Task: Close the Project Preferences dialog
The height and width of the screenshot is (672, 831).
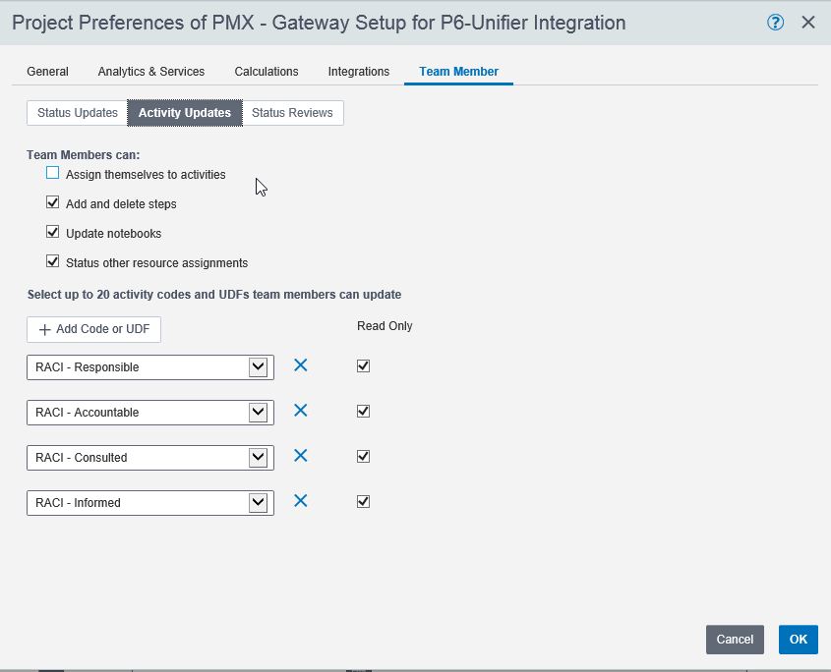Action: (808, 23)
